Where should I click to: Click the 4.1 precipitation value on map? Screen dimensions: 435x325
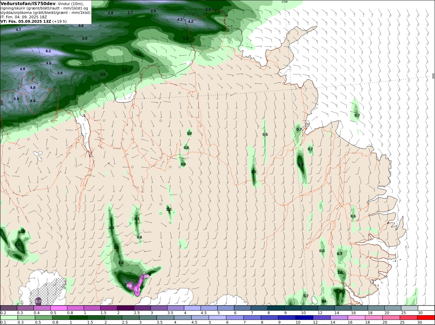tap(180, 19)
